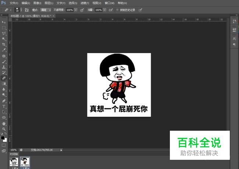Select the Rectangular Marquee tool
Image resolution: width=239 pixels, height=169 pixels.
tap(4, 28)
